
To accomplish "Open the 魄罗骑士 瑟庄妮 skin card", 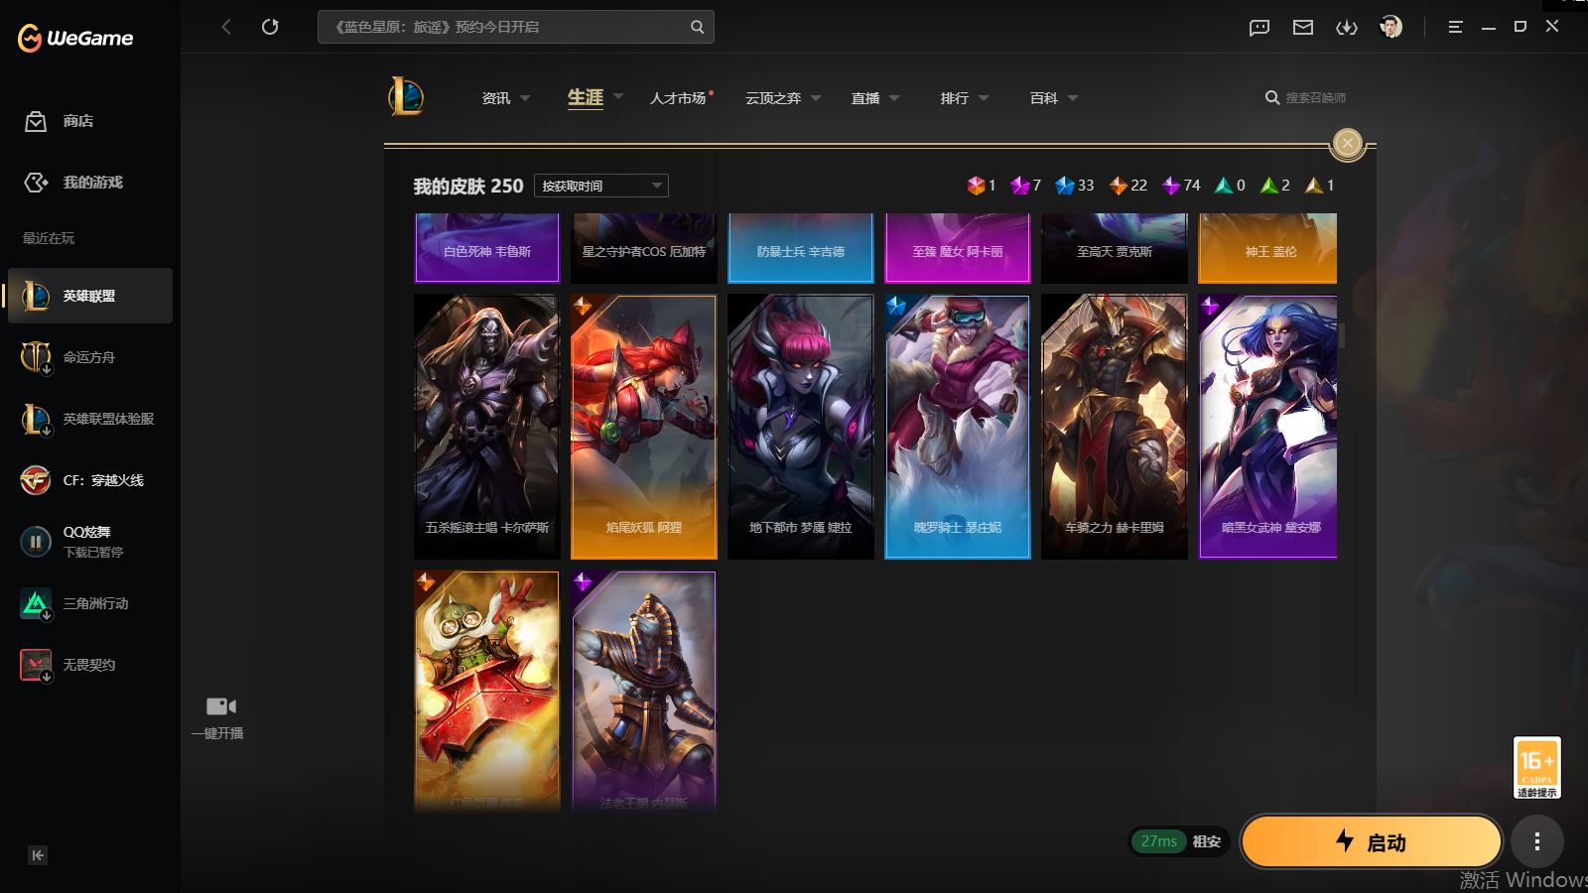I will [x=958, y=427].
